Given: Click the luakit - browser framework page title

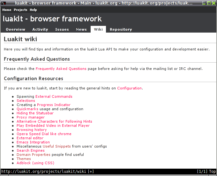Looking at the screenshot, I should 52,19.
